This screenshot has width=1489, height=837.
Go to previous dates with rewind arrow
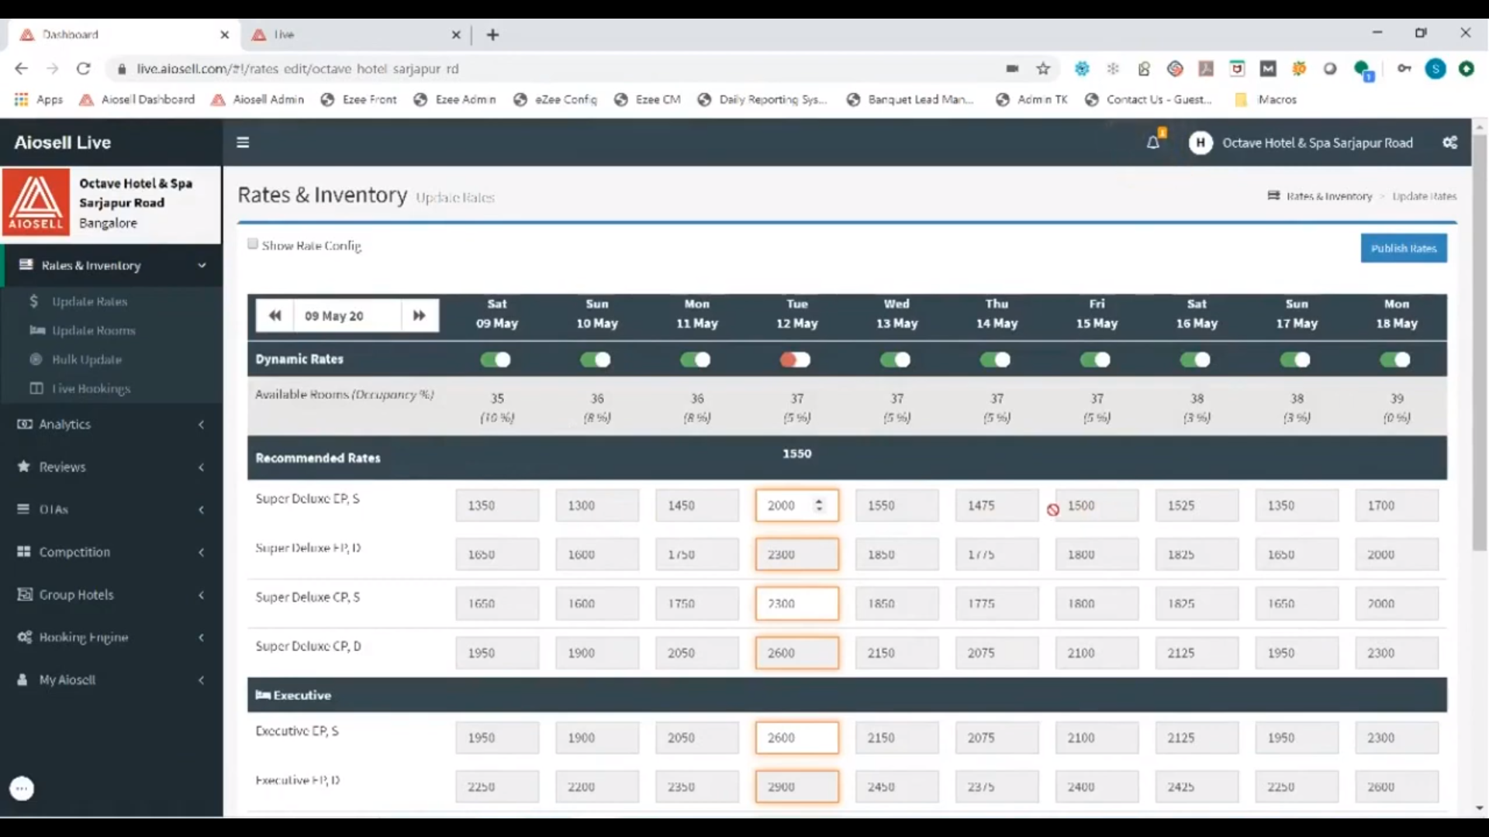tap(275, 315)
